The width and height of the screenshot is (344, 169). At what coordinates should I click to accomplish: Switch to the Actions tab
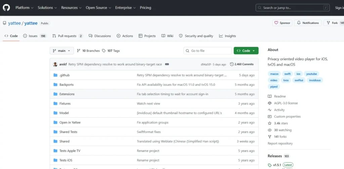125,36
